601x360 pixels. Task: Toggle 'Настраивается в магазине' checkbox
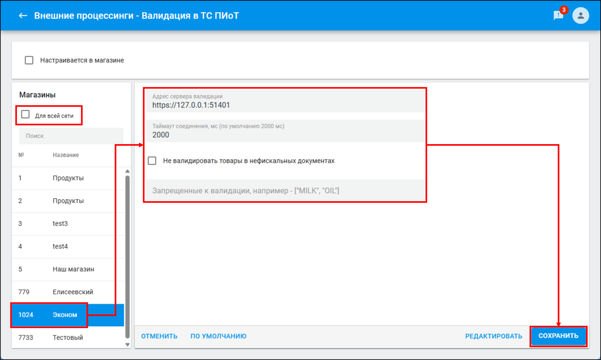coord(29,60)
